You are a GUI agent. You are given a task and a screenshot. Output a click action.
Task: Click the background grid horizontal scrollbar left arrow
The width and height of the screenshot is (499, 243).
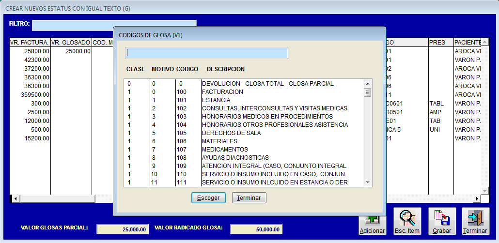(x=16, y=198)
